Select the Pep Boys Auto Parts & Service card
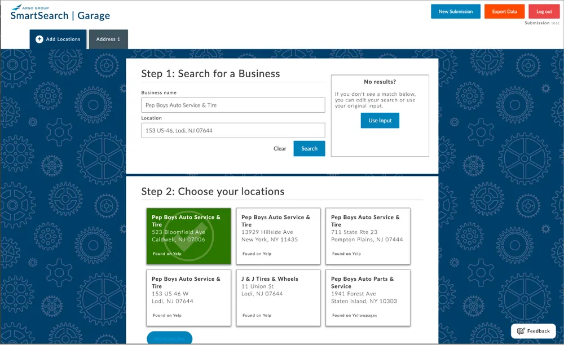The image size is (564, 345). (x=368, y=298)
